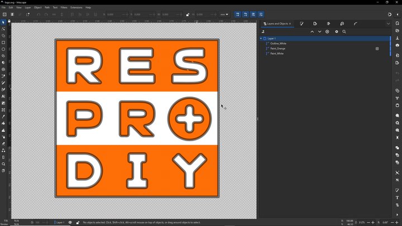The image size is (402, 226).
Task: Open the Extensions menu
Action: [x=76, y=7]
